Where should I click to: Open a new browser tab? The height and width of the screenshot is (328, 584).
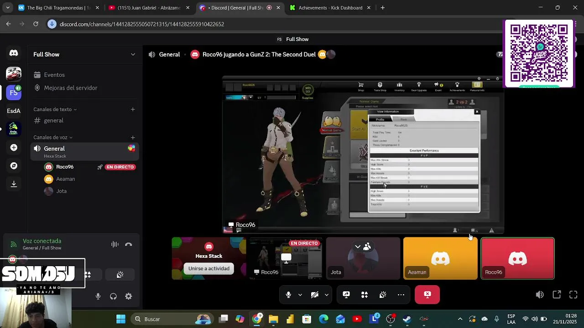tap(382, 8)
